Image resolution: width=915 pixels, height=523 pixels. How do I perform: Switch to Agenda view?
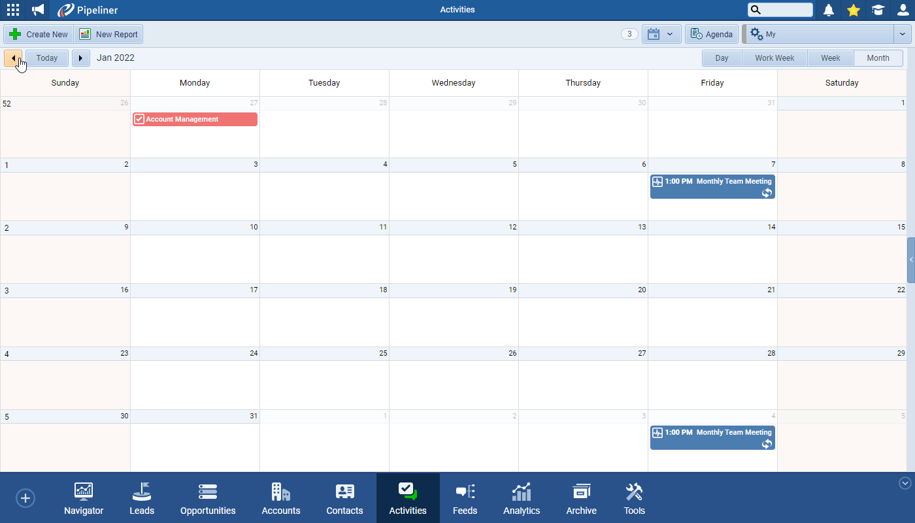coord(711,33)
